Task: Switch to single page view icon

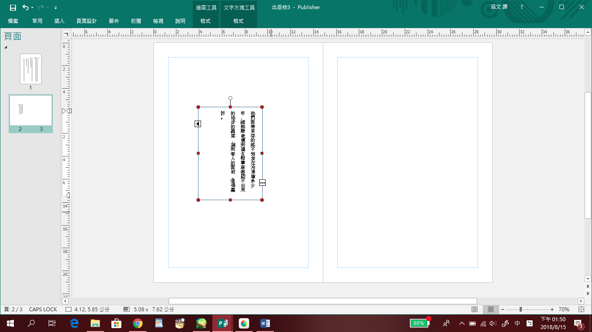Action: point(475,310)
